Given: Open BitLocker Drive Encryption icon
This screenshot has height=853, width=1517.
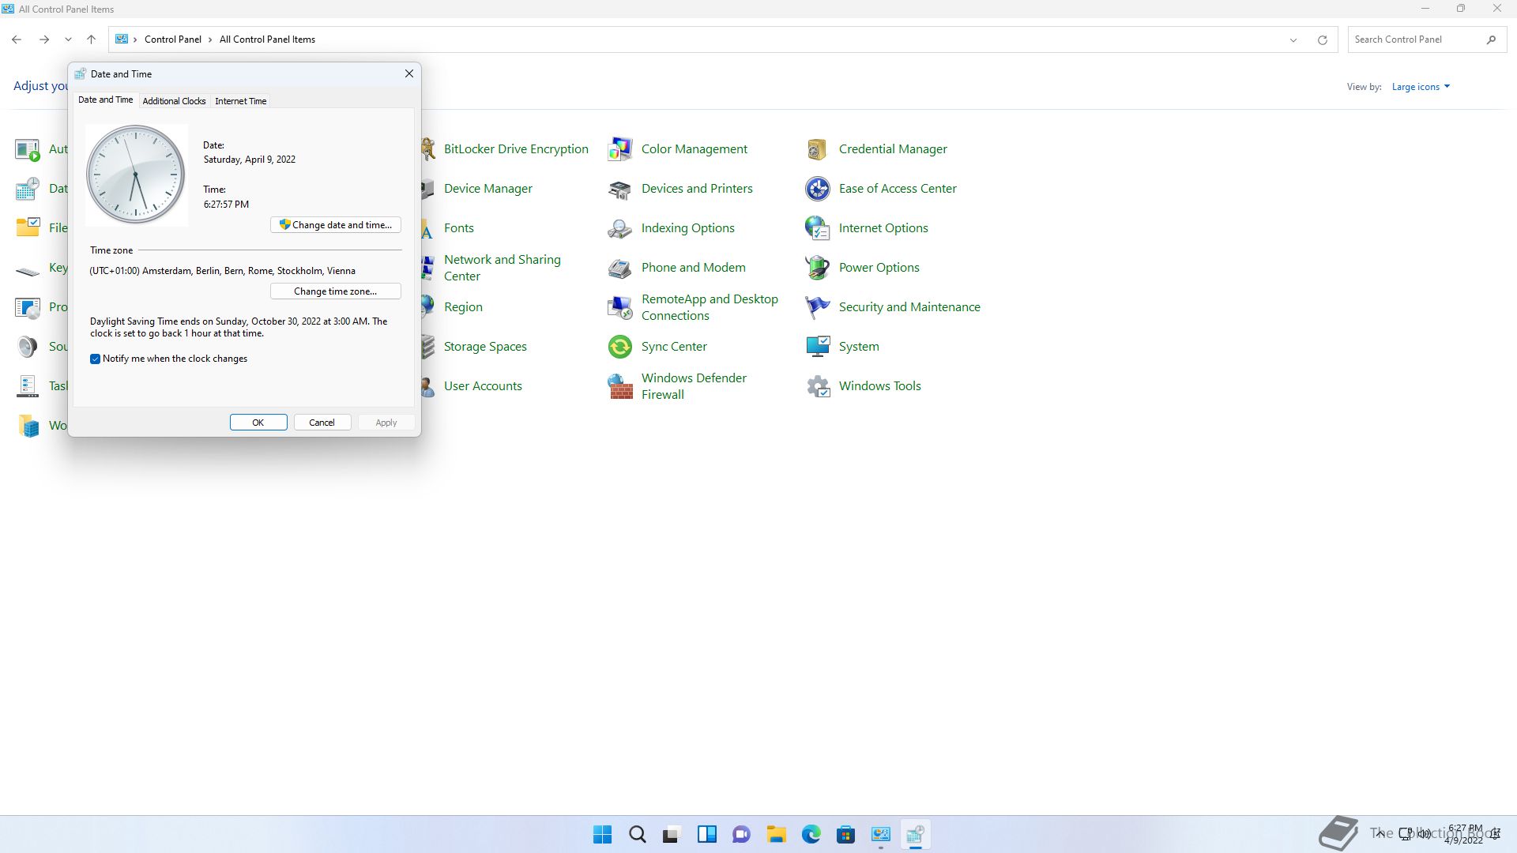Looking at the screenshot, I should (x=427, y=148).
